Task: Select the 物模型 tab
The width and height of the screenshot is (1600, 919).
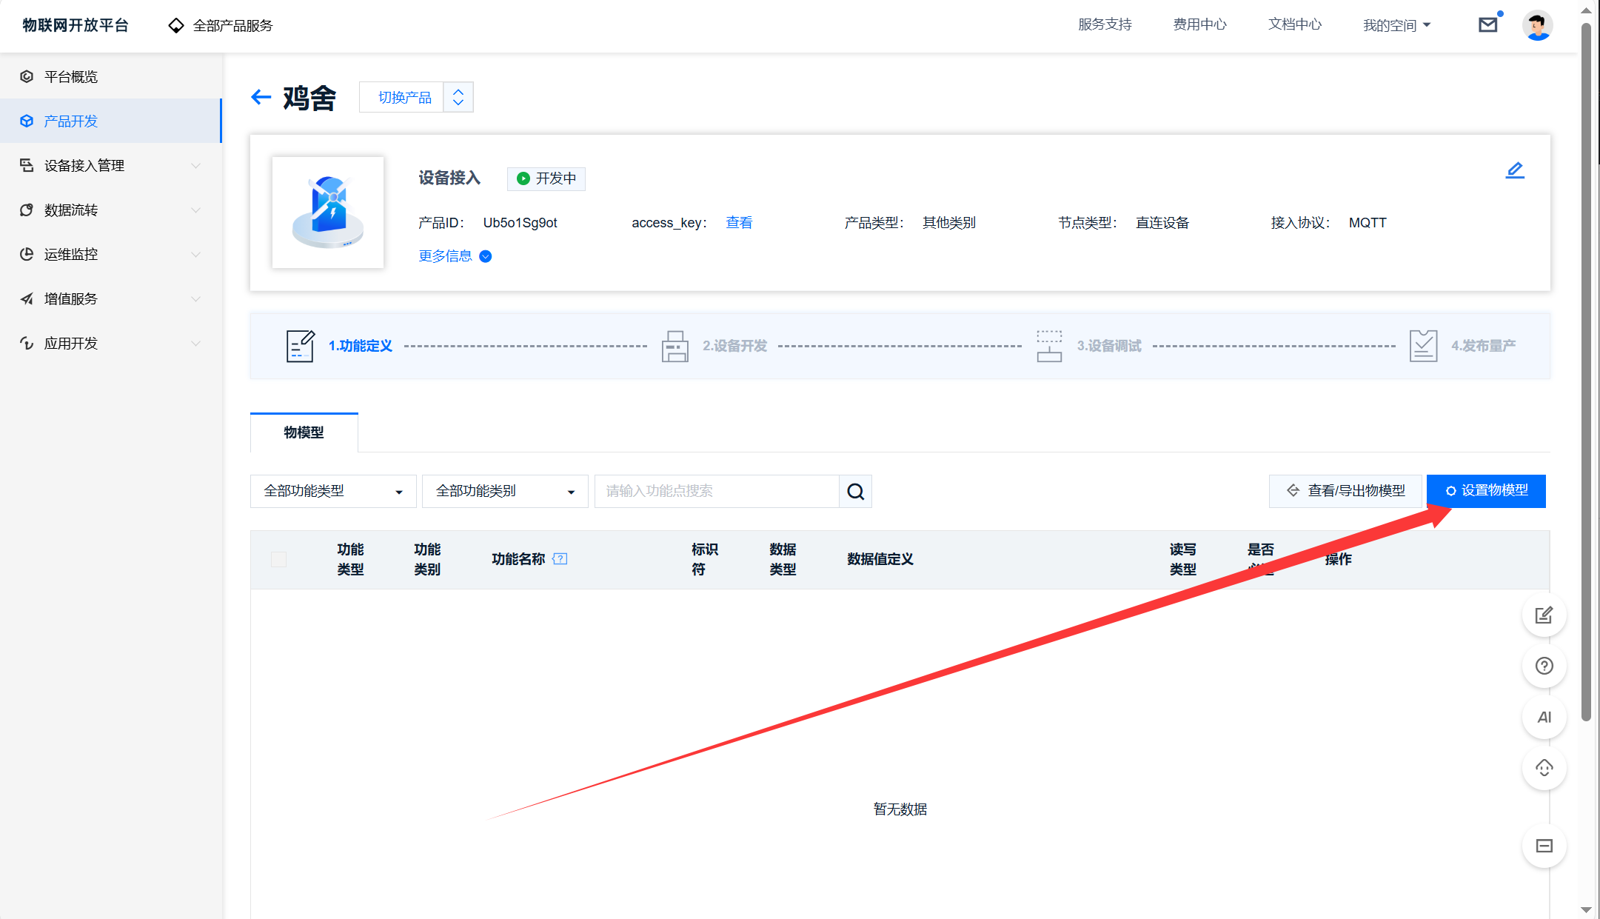Action: [x=304, y=432]
